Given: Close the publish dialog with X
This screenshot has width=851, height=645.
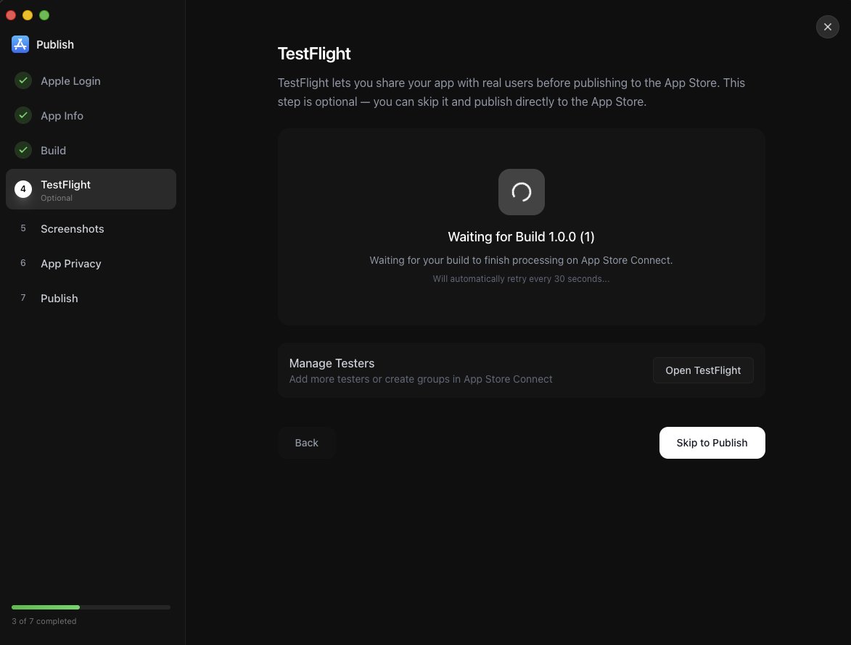Looking at the screenshot, I should 827,27.
